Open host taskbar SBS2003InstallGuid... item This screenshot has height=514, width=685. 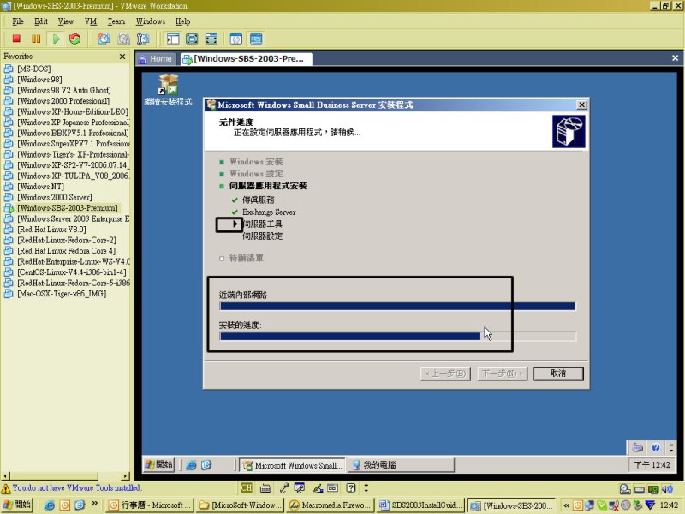coord(420,505)
